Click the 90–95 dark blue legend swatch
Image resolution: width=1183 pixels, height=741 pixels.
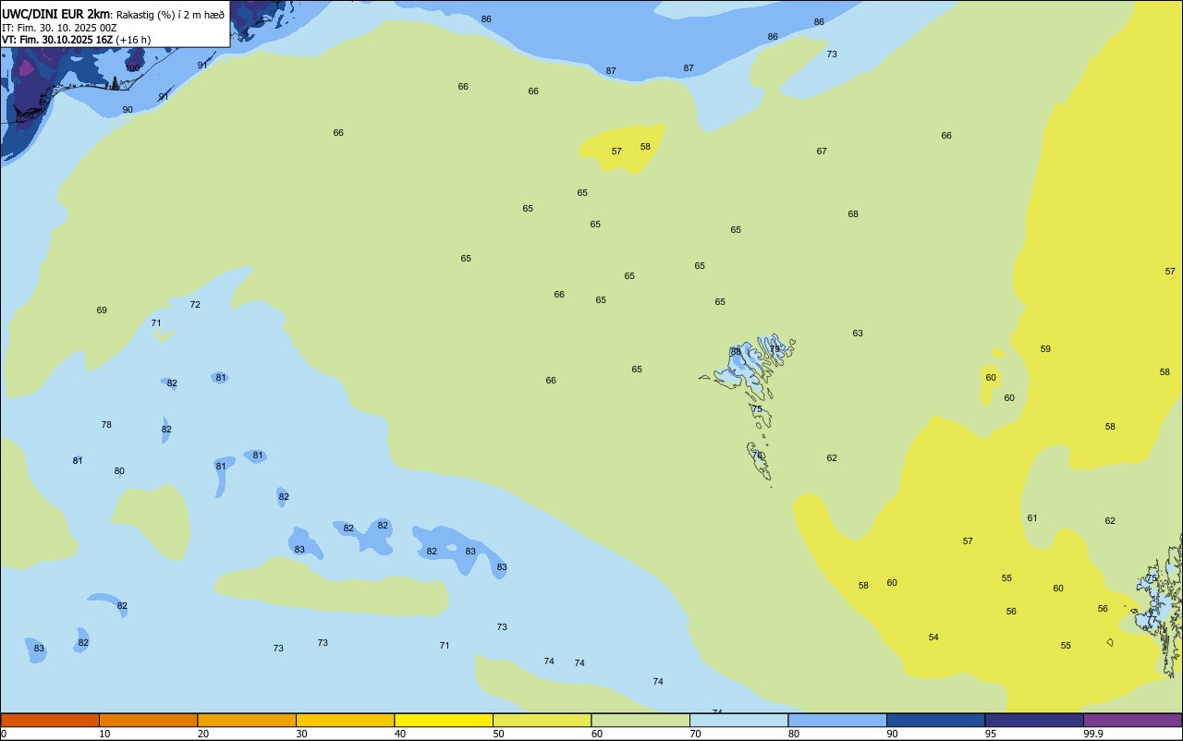point(935,720)
